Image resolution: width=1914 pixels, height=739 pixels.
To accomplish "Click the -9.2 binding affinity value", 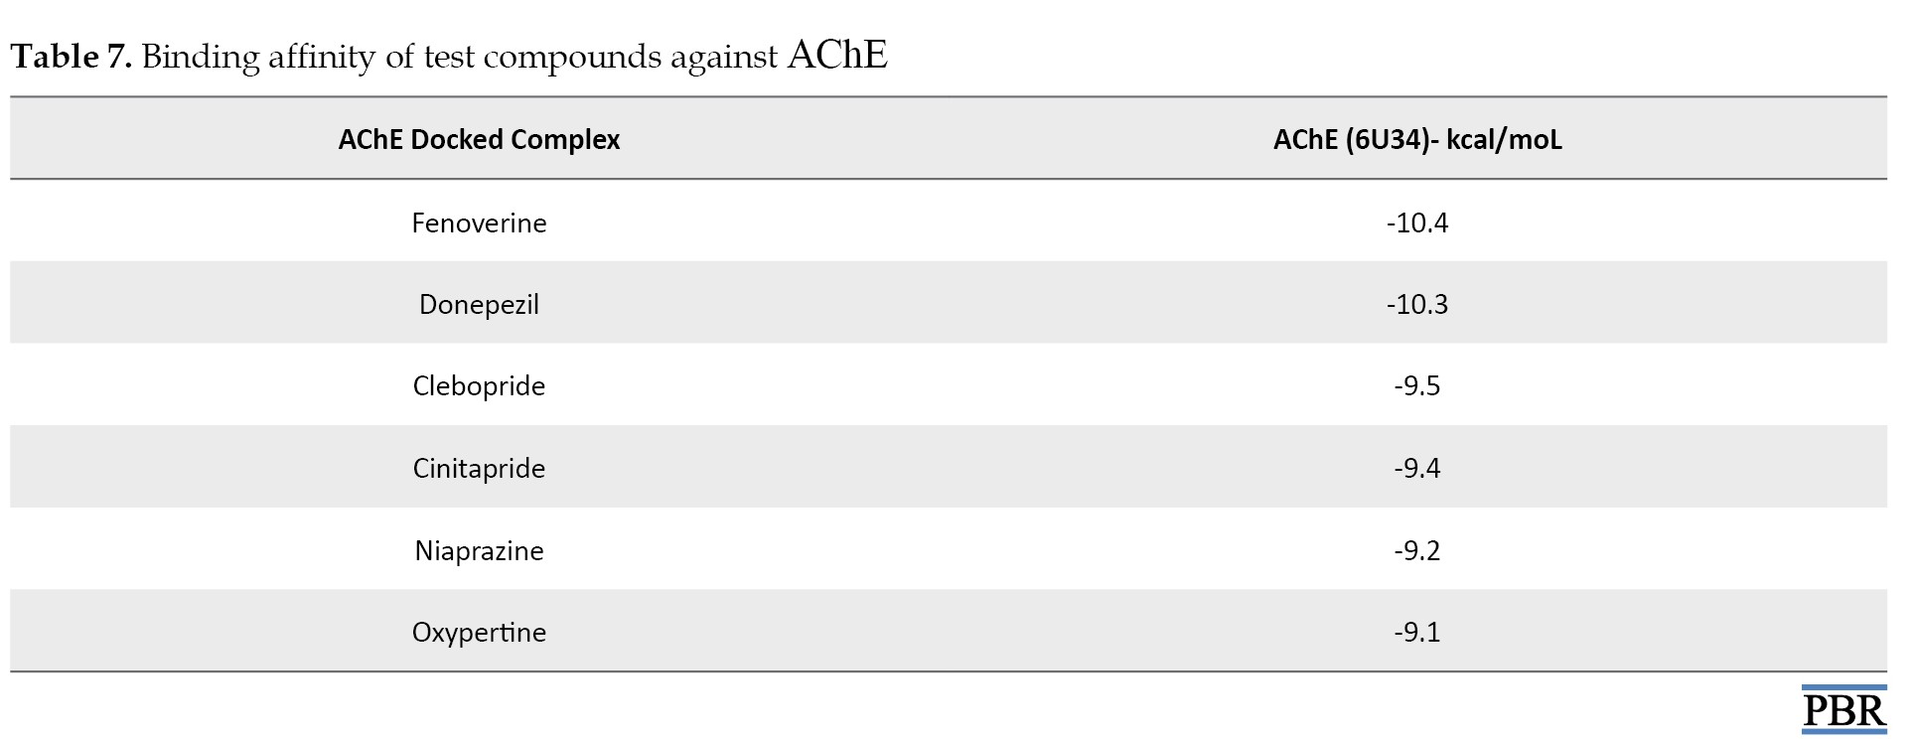I will [x=1417, y=550].
